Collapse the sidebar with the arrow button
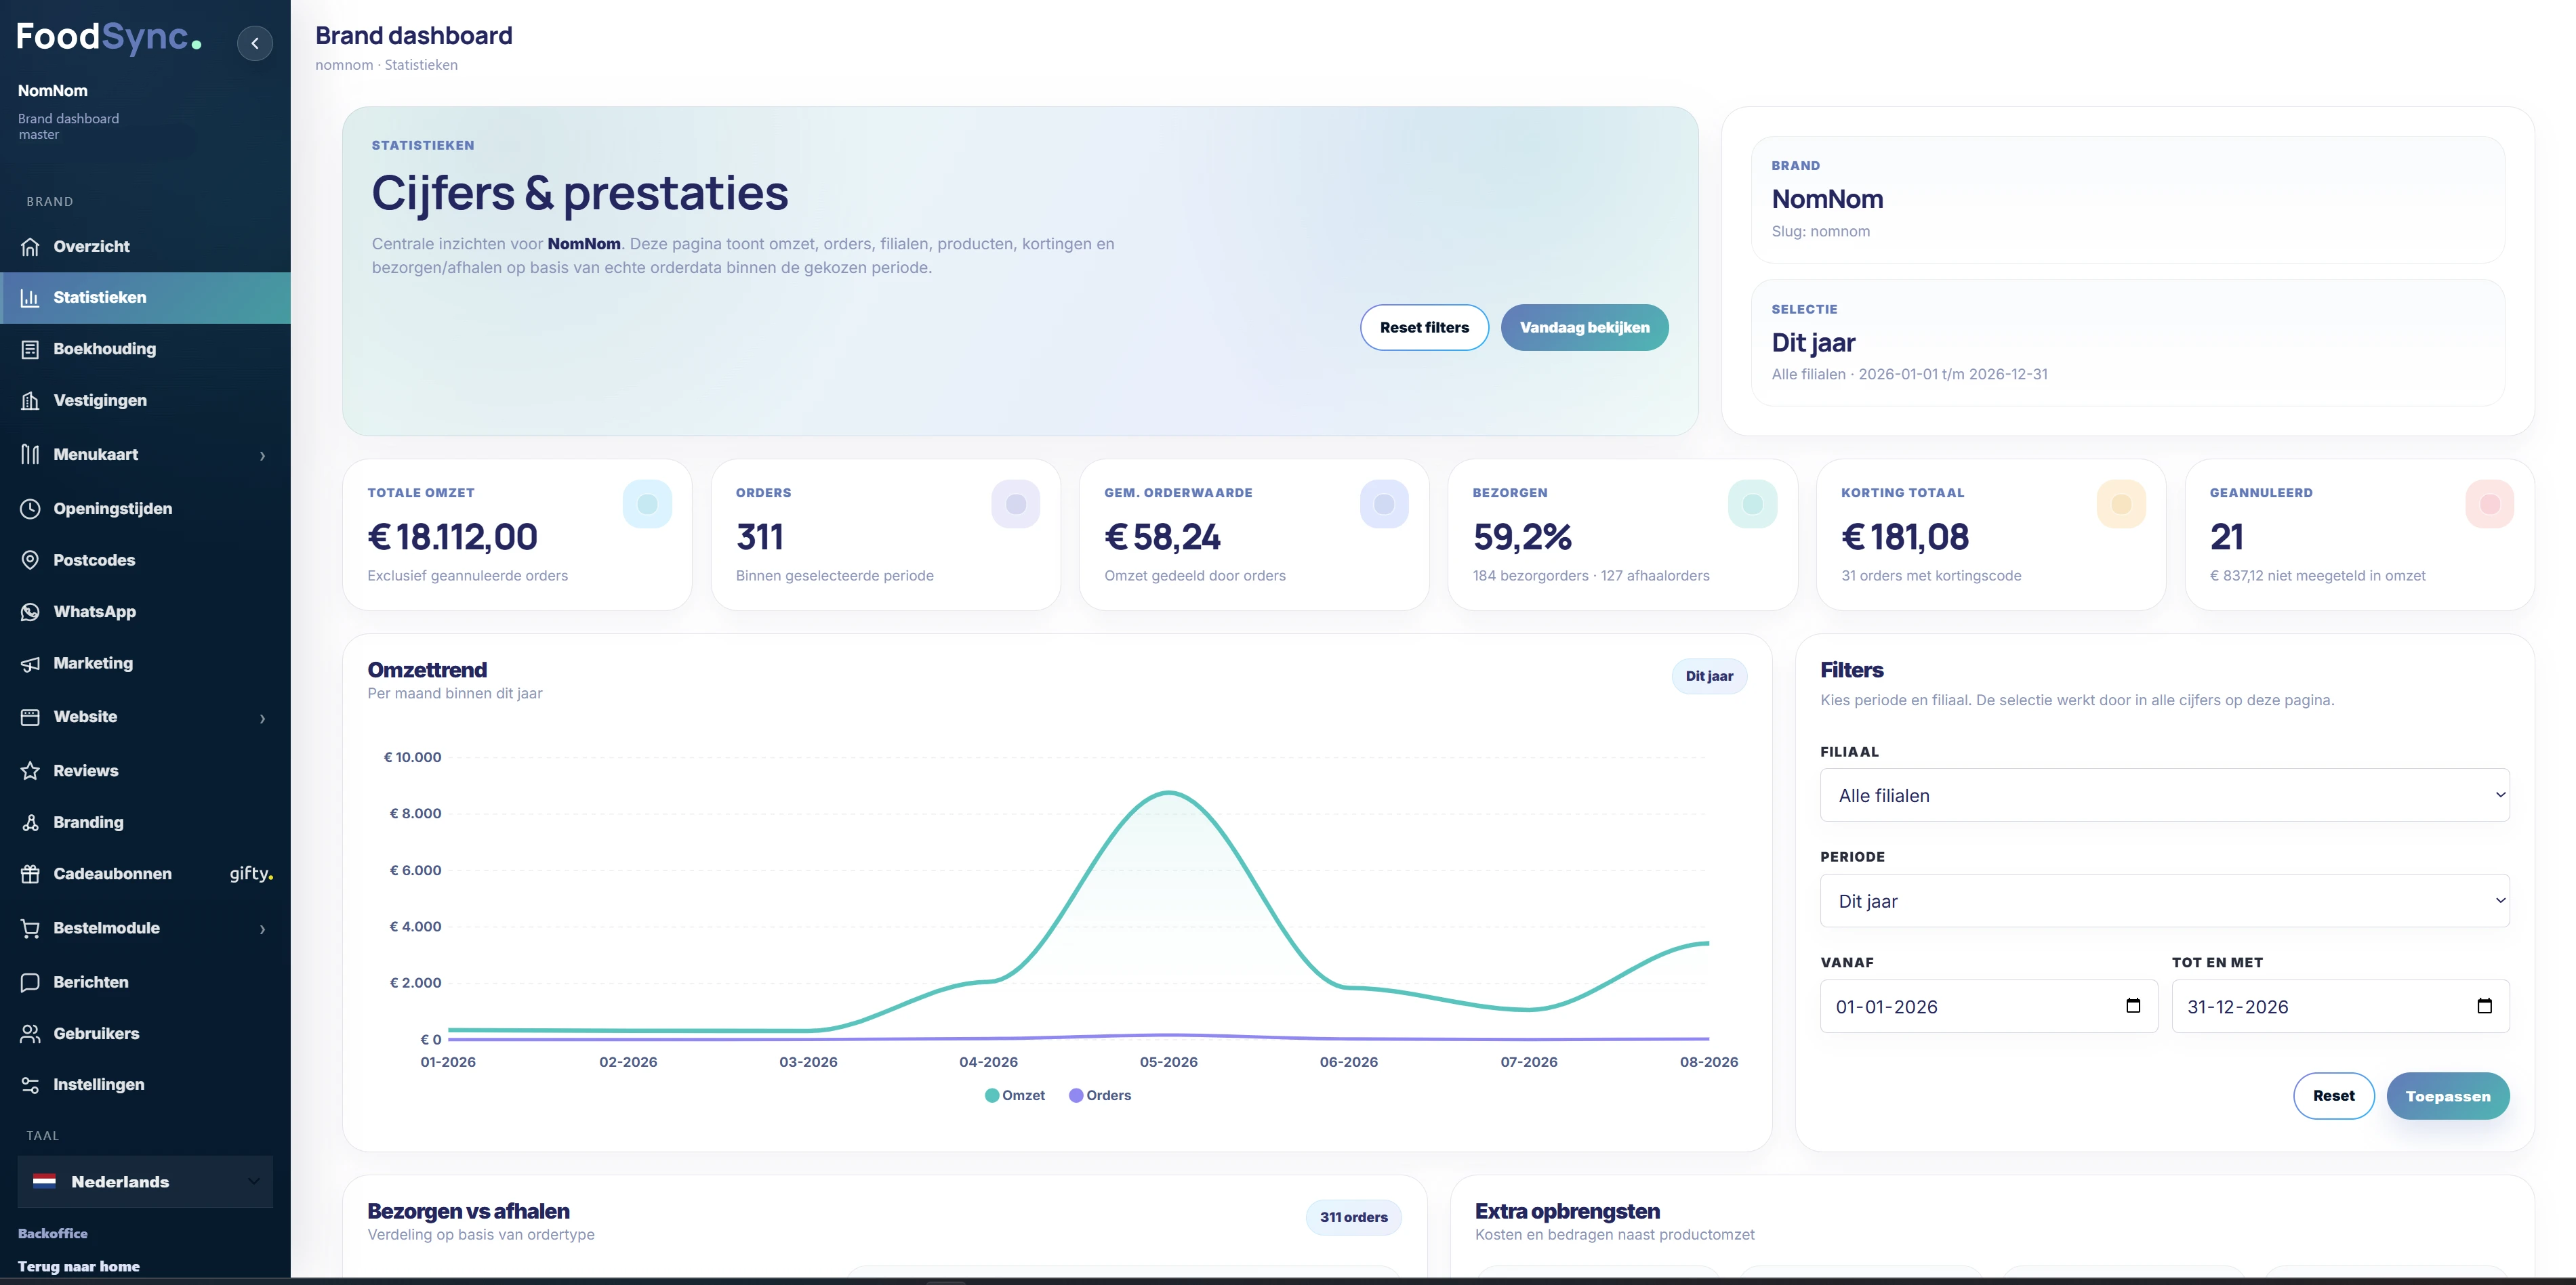Viewport: 2576px width, 1285px height. click(255, 43)
